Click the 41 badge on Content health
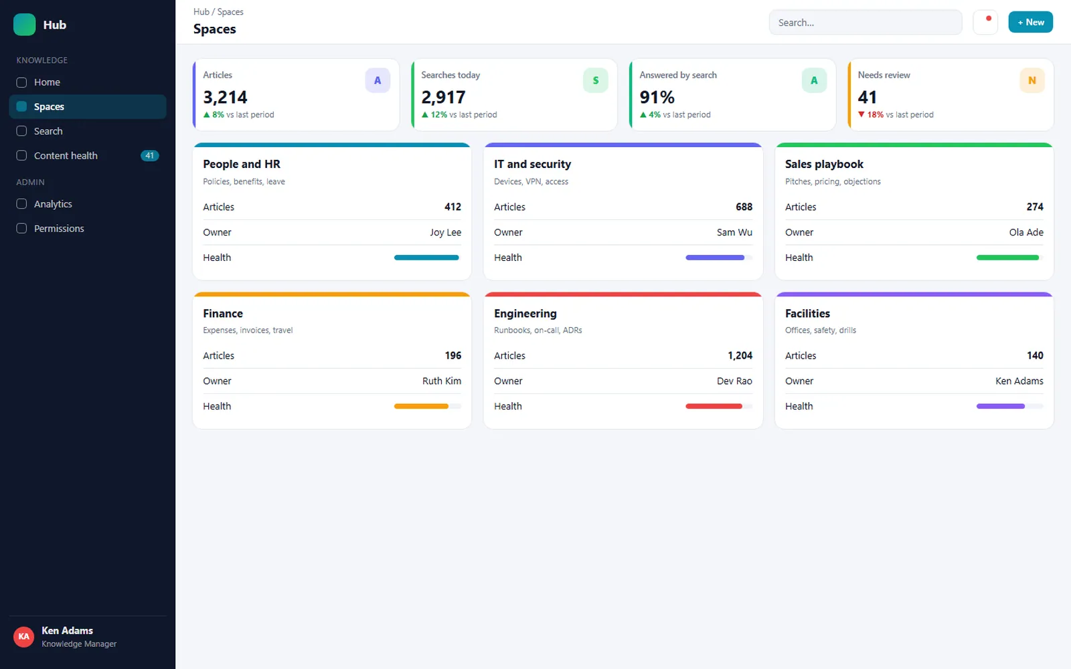The height and width of the screenshot is (669, 1071). pyautogui.click(x=149, y=155)
